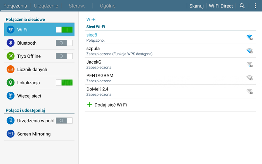Toggle Tryb Offline switch on

click(x=64, y=56)
